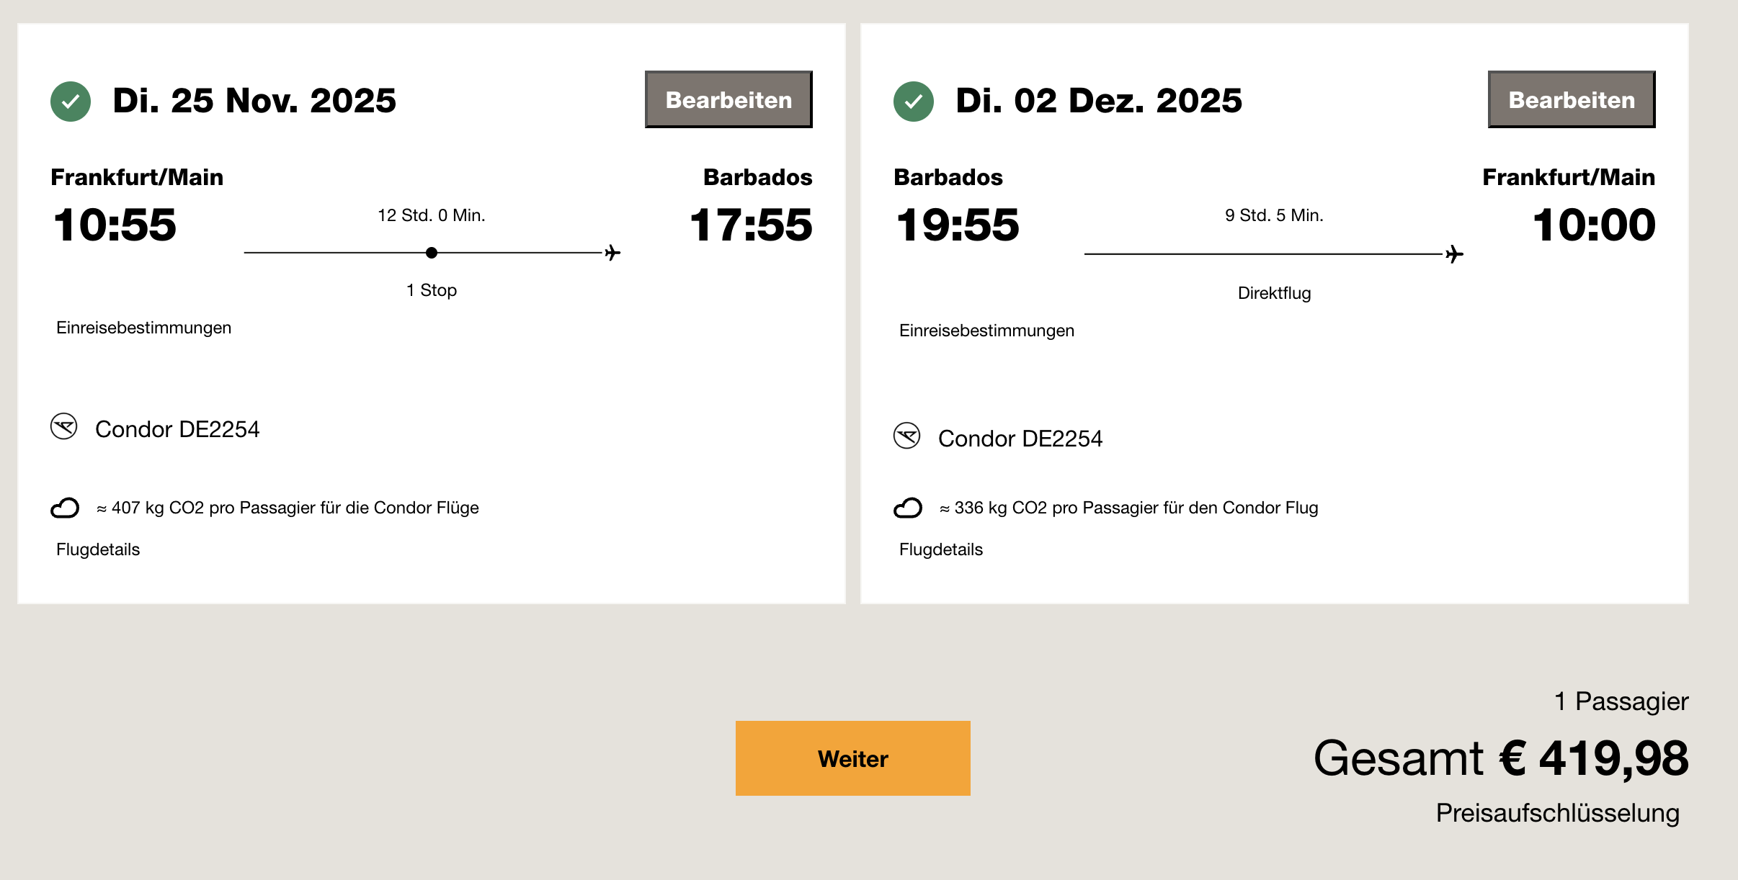Screen dimensions: 1738x880
Task: Click the airplane icon on the outbound route line
Action: point(612,253)
